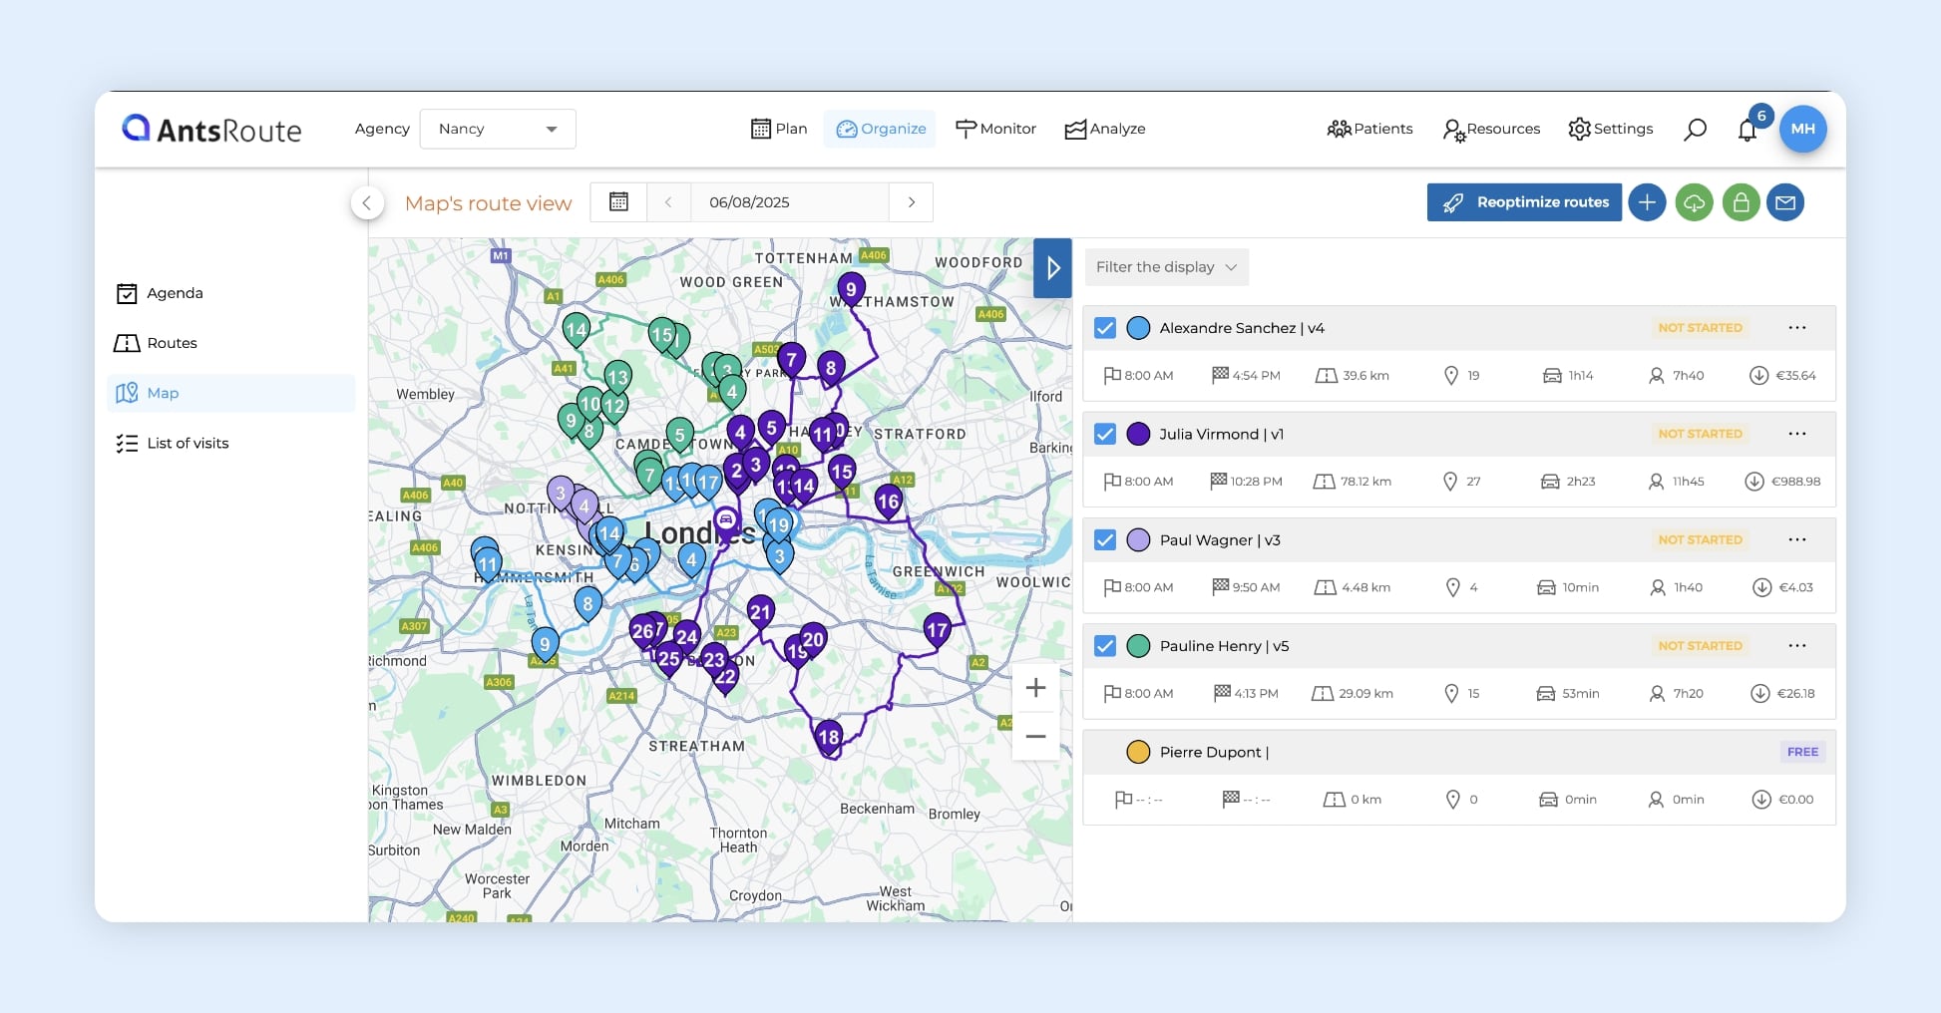Open notifications bell with badge 6

point(1748,130)
